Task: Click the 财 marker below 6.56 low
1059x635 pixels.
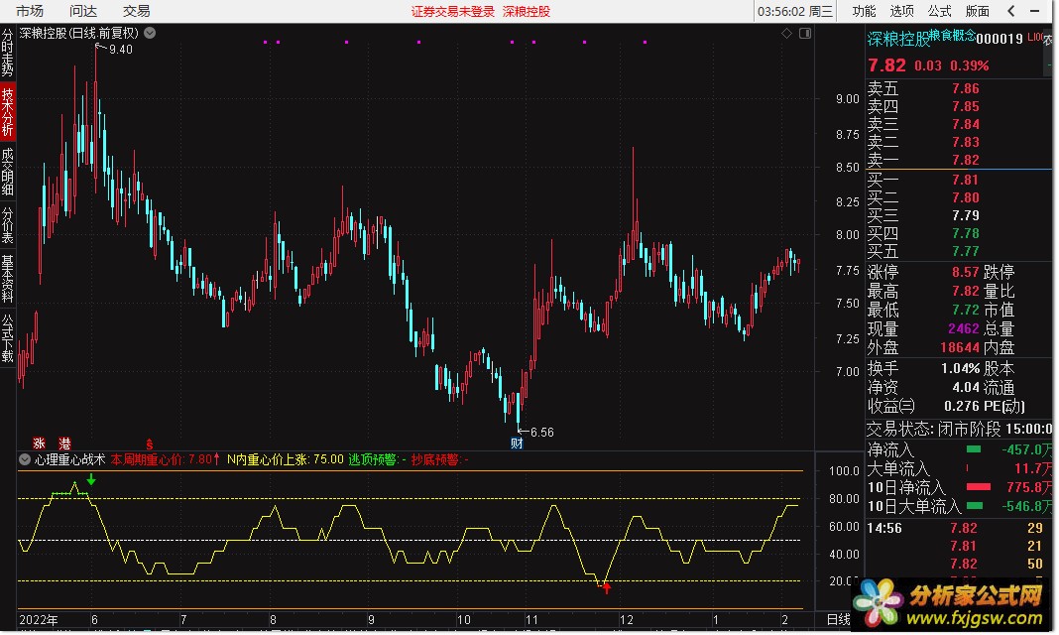Action: click(x=517, y=444)
